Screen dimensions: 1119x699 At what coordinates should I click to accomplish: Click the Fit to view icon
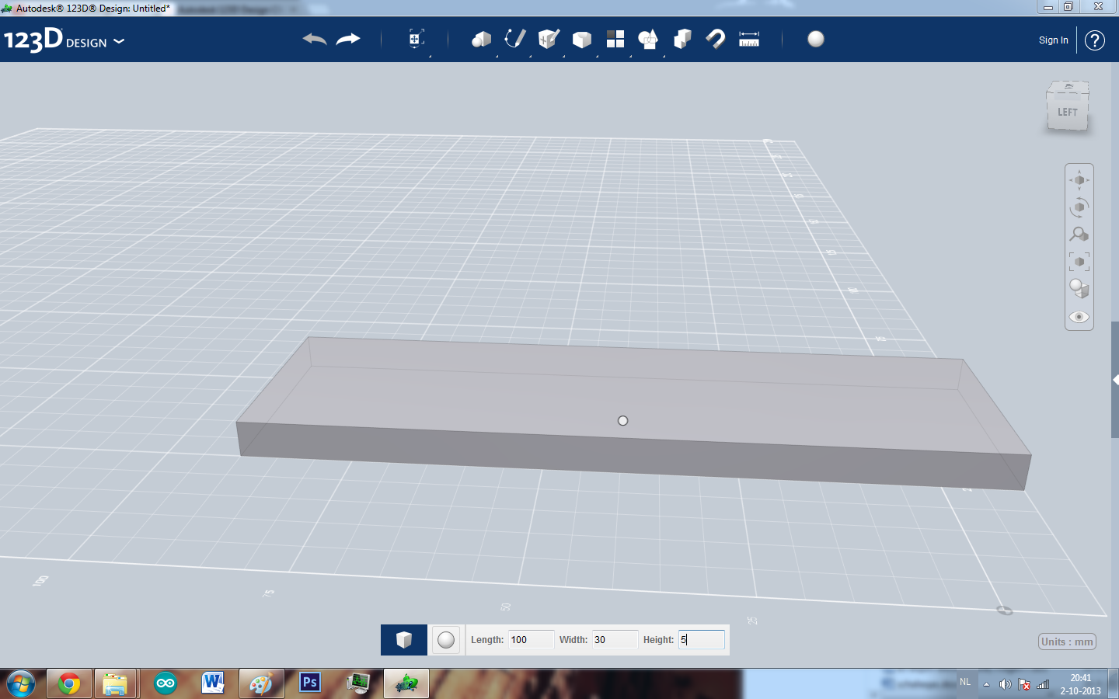pos(1079,262)
